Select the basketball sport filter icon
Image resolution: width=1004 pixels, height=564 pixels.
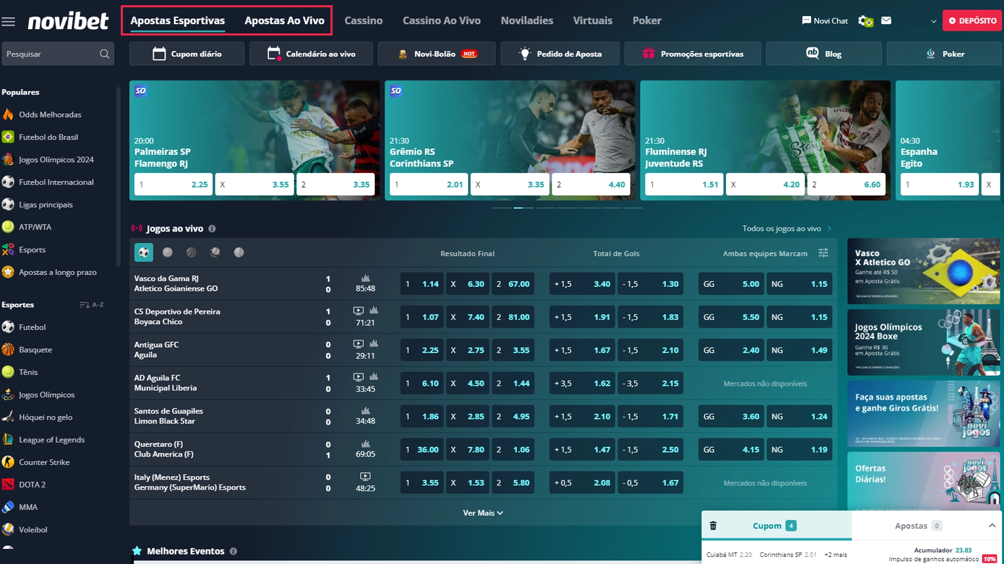point(191,252)
